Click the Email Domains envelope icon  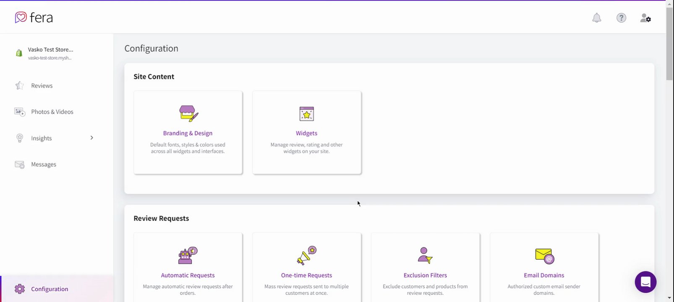(x=544, y=255)
